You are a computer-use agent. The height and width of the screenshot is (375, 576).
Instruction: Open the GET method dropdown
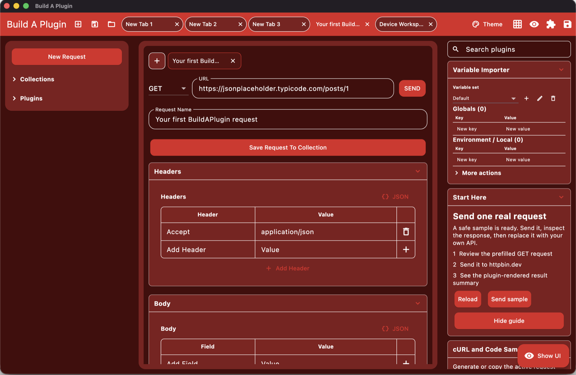[168, 88]
